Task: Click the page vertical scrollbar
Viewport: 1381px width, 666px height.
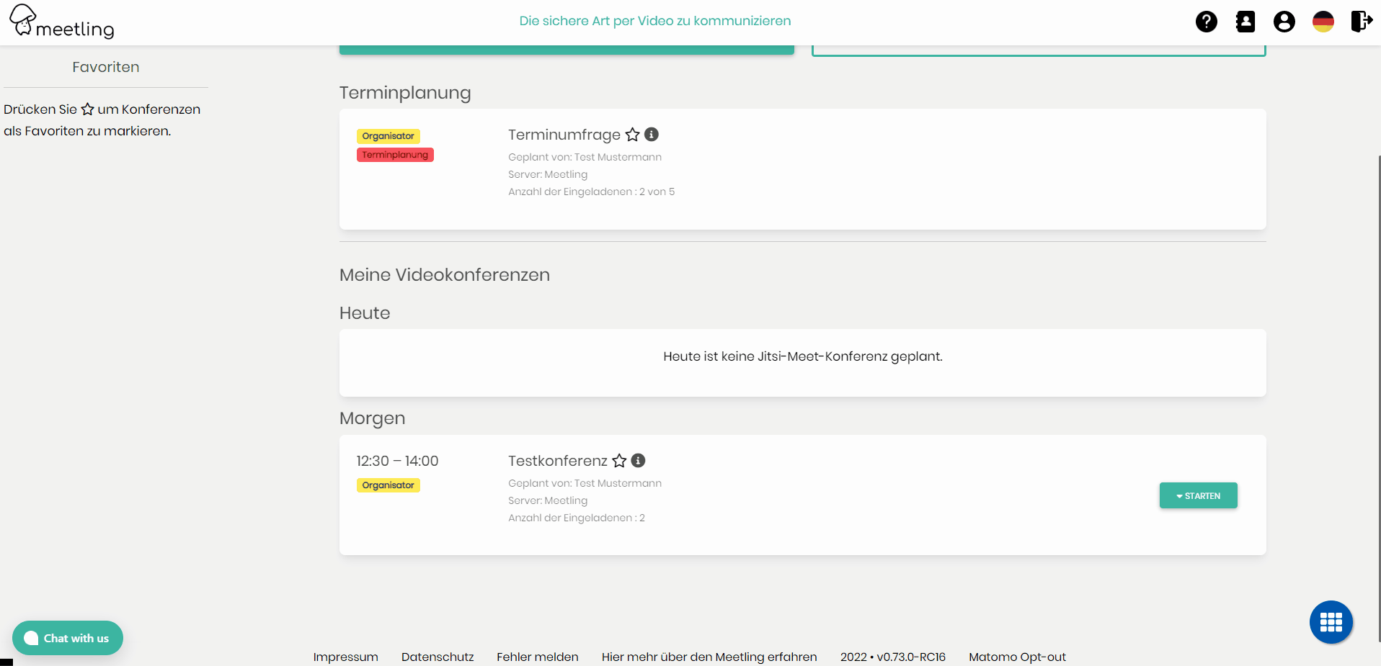Action: tap(1378, 396)
